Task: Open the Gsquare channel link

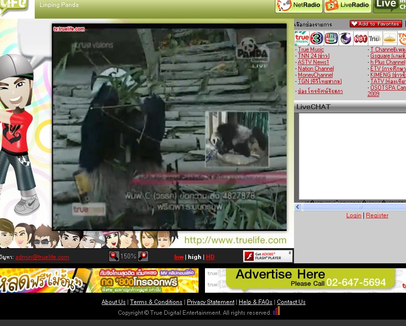Action: click(x=388, y=56)
